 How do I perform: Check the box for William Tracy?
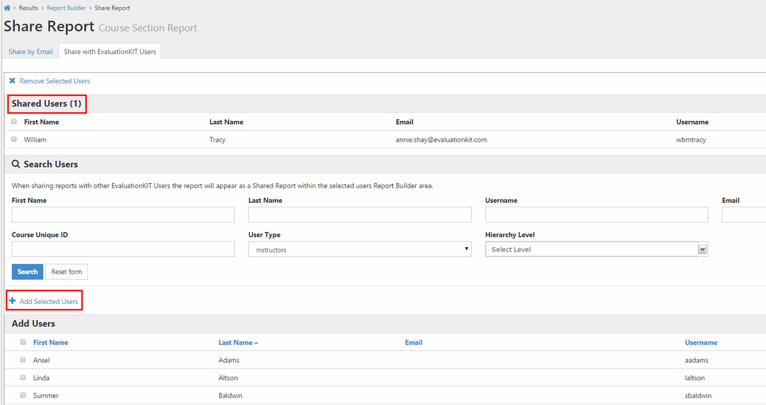click(x=14, y=139)
